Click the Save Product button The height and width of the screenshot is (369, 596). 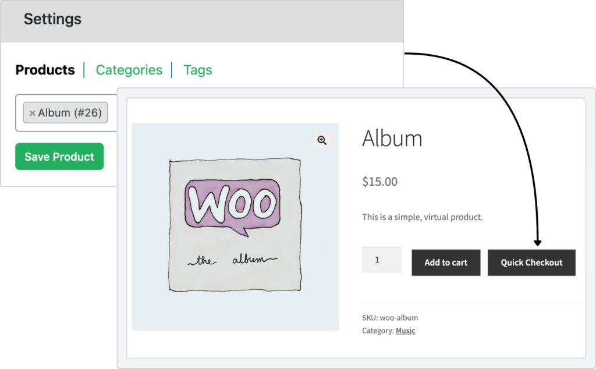click(x=59, y=157)
